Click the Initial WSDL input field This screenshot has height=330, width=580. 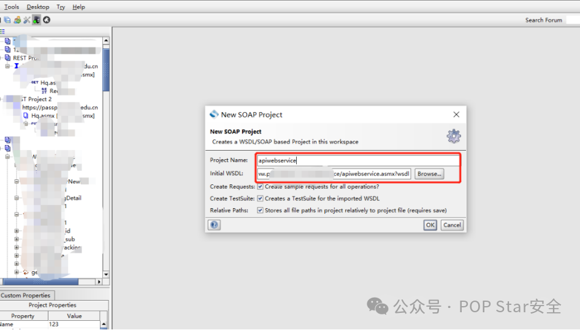coord(334,174)
